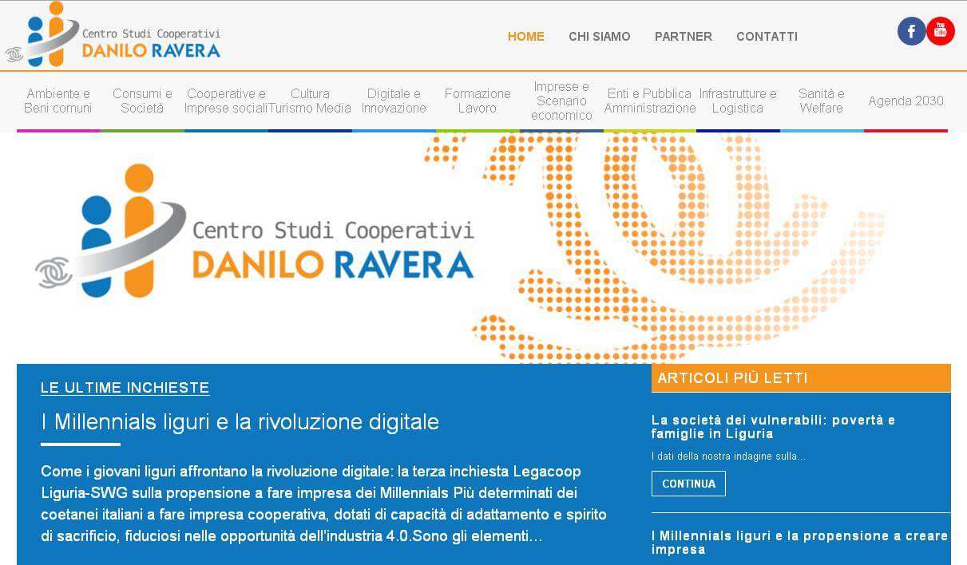Viewport: 967px width, 565px height.
Task: Open I Millennials liguri e la propensione link
Action: tap(799, 543)
